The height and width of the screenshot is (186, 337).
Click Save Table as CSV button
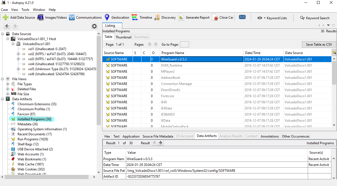[319, 45]
